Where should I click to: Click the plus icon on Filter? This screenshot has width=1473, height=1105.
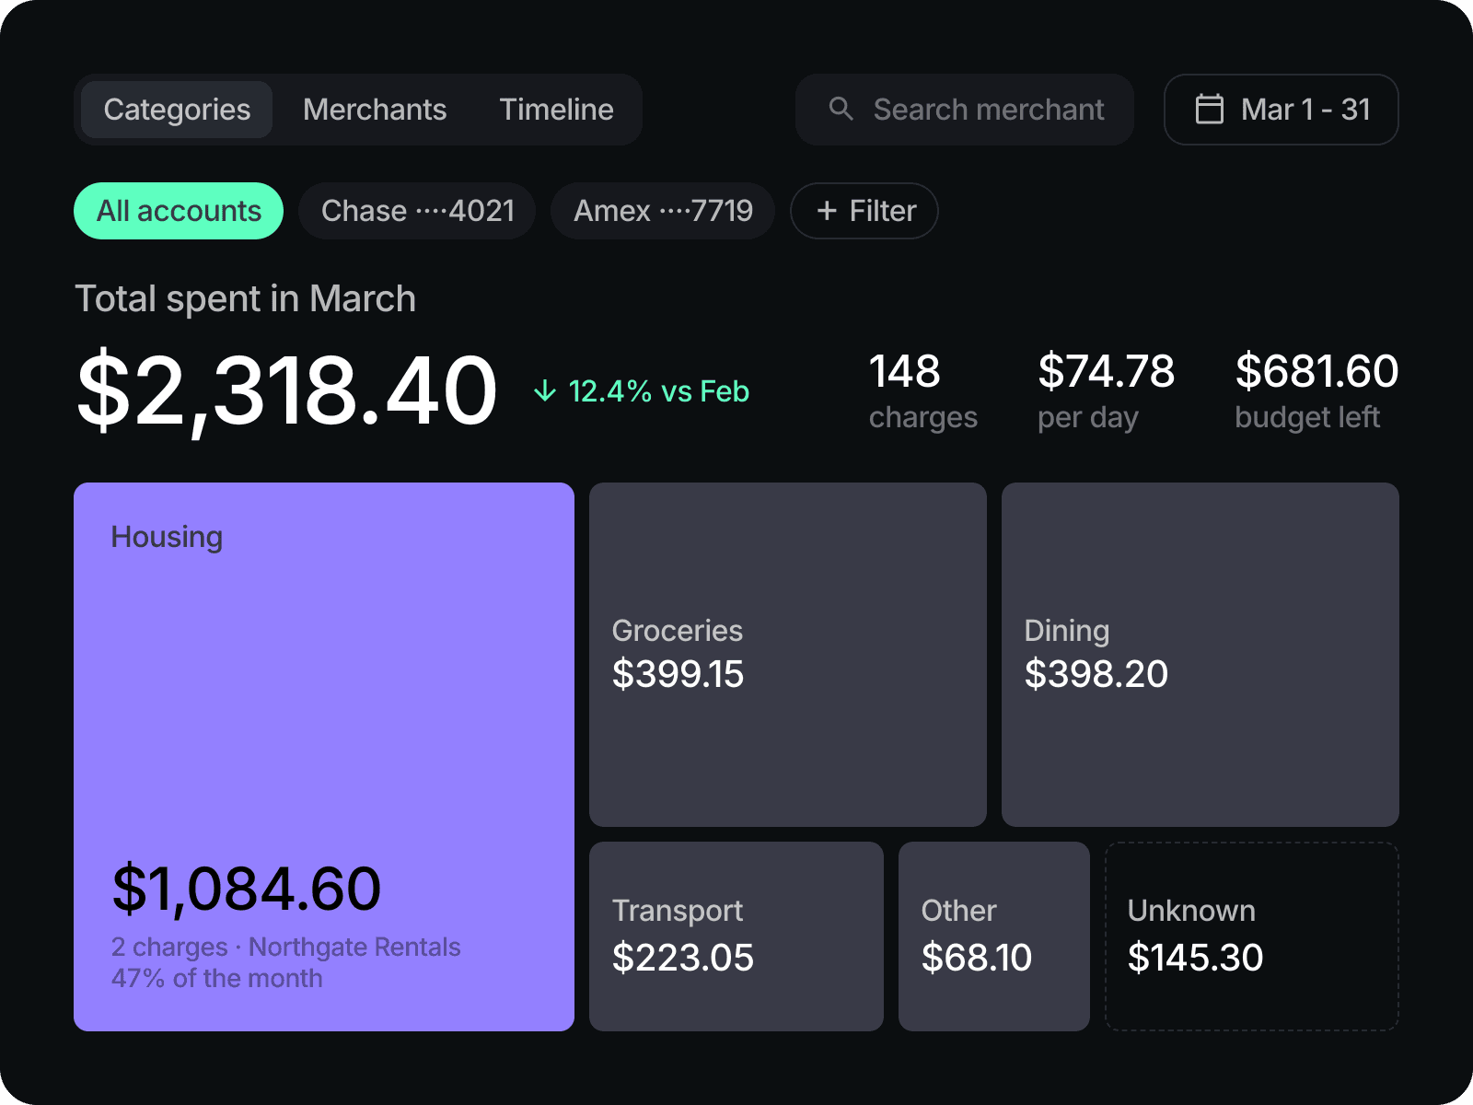pos(827,211)
